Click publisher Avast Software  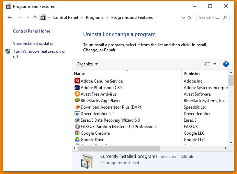click(197, 94)
